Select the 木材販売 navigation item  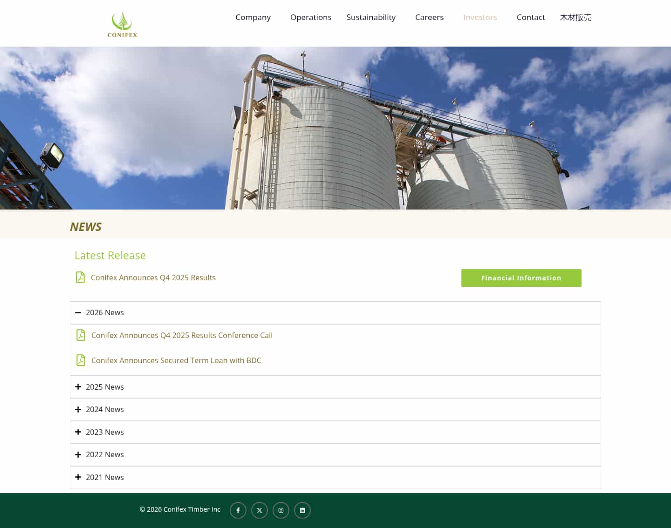coord(576,17)
